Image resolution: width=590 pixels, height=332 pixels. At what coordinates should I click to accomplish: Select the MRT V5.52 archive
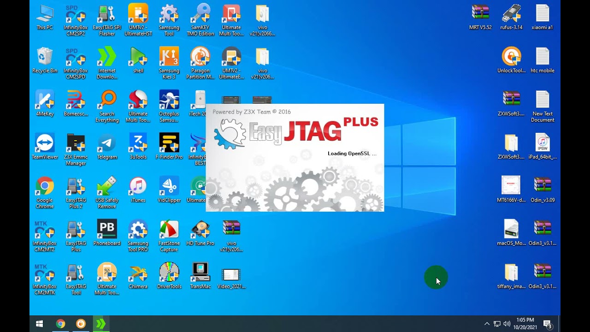[480, 18]
